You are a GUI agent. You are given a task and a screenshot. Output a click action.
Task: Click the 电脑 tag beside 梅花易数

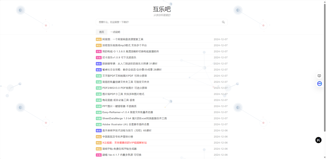(99, 100)
